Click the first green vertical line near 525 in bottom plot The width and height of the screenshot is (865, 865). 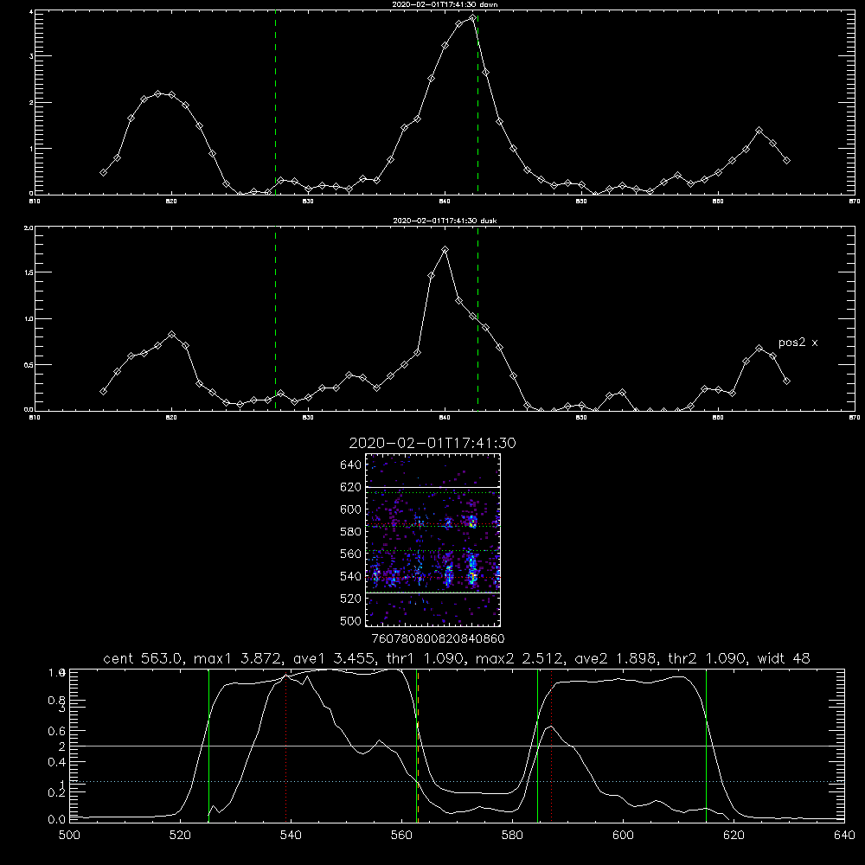(208, 745)
